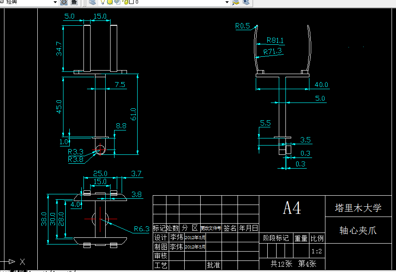The height and width of the screenshot is (272, 396).
Task: Click the 塔里木大学 title block text
Action: [358, 208]
